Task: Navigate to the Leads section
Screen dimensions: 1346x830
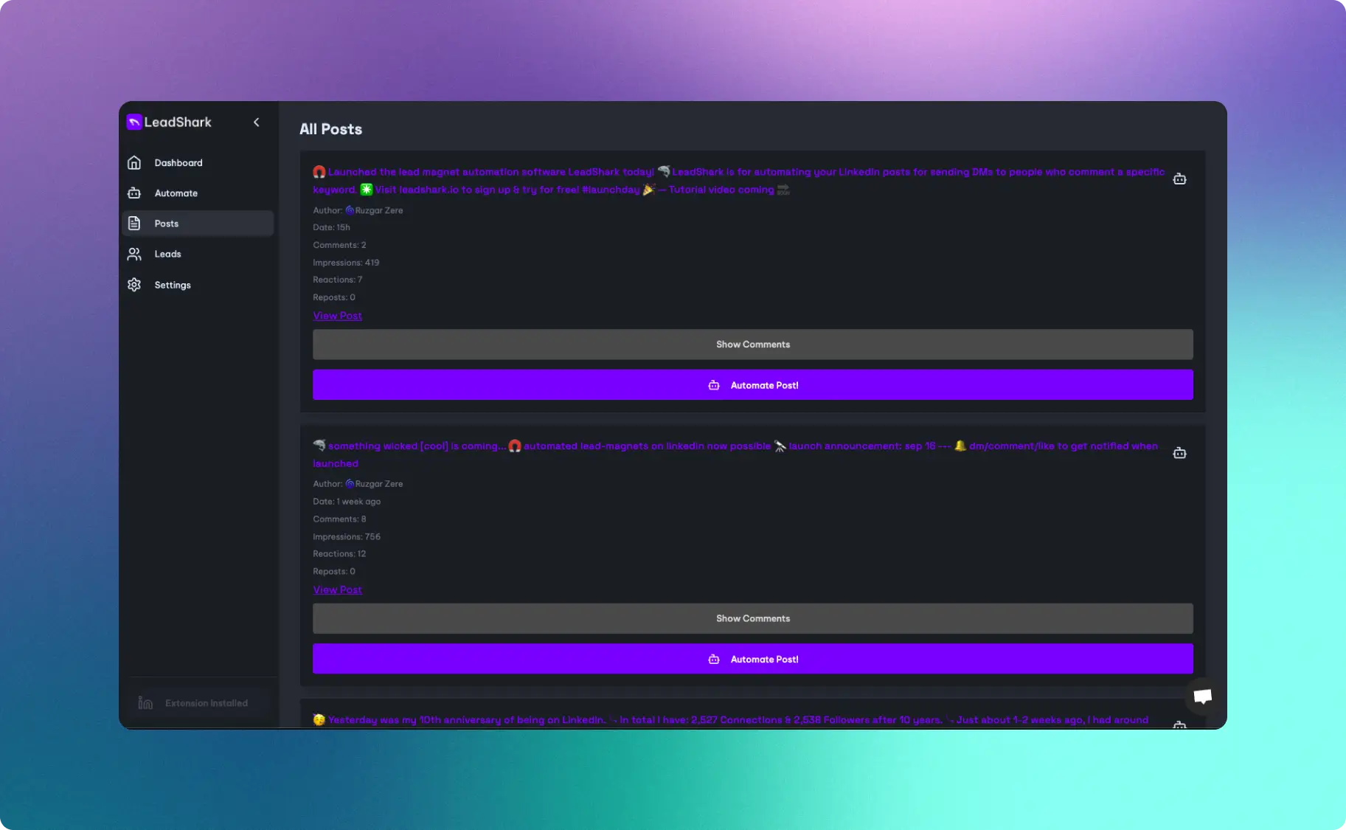Action: (x=167, y=254)
